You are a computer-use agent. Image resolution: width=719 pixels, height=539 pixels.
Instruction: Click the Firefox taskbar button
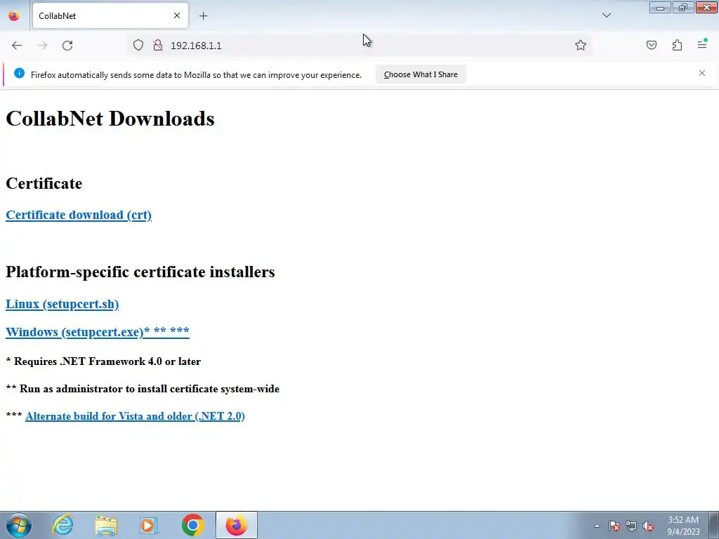click(x=236, y=525)
